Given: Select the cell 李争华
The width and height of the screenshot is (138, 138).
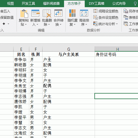Looking at the screenshot, I should [21, 60].
